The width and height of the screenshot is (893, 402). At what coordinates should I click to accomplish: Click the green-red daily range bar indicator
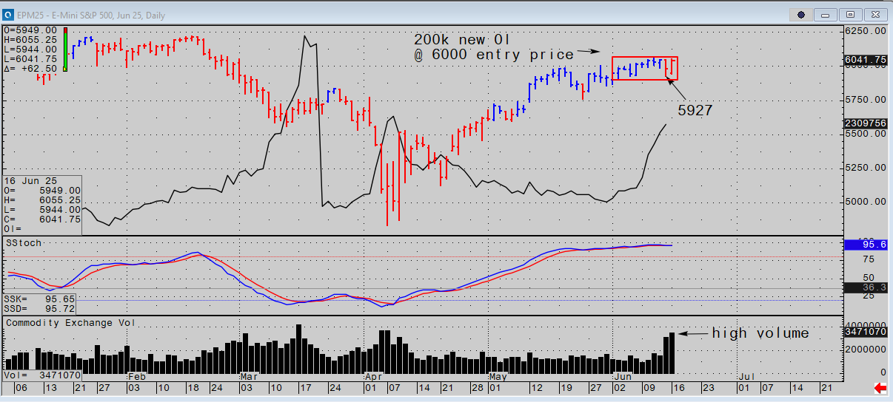point(65,49)
